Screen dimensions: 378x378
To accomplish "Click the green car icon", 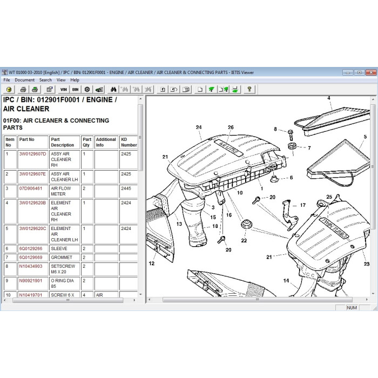I will point(99,90).
